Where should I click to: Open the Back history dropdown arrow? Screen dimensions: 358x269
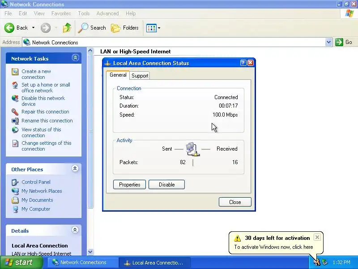tap(33, 28)
